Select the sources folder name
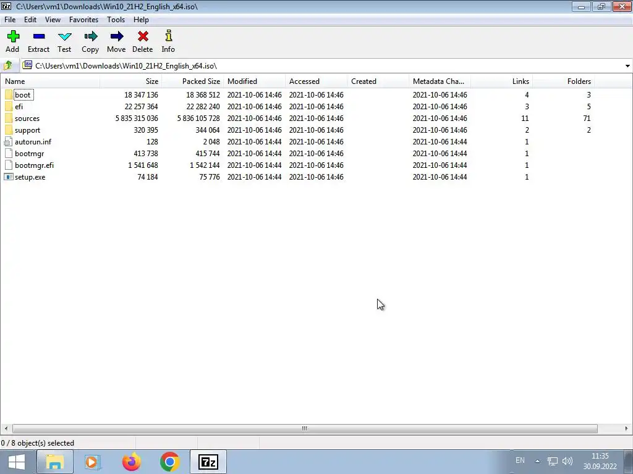The width and height of the screenshot is (633, 474). point(27,118)
